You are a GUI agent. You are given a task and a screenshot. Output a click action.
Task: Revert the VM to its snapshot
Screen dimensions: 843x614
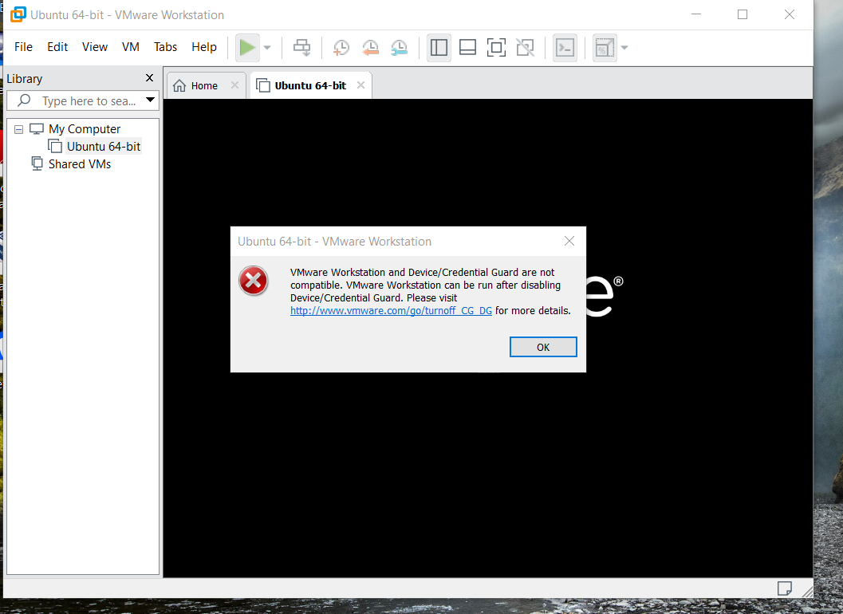click(370, 47)
